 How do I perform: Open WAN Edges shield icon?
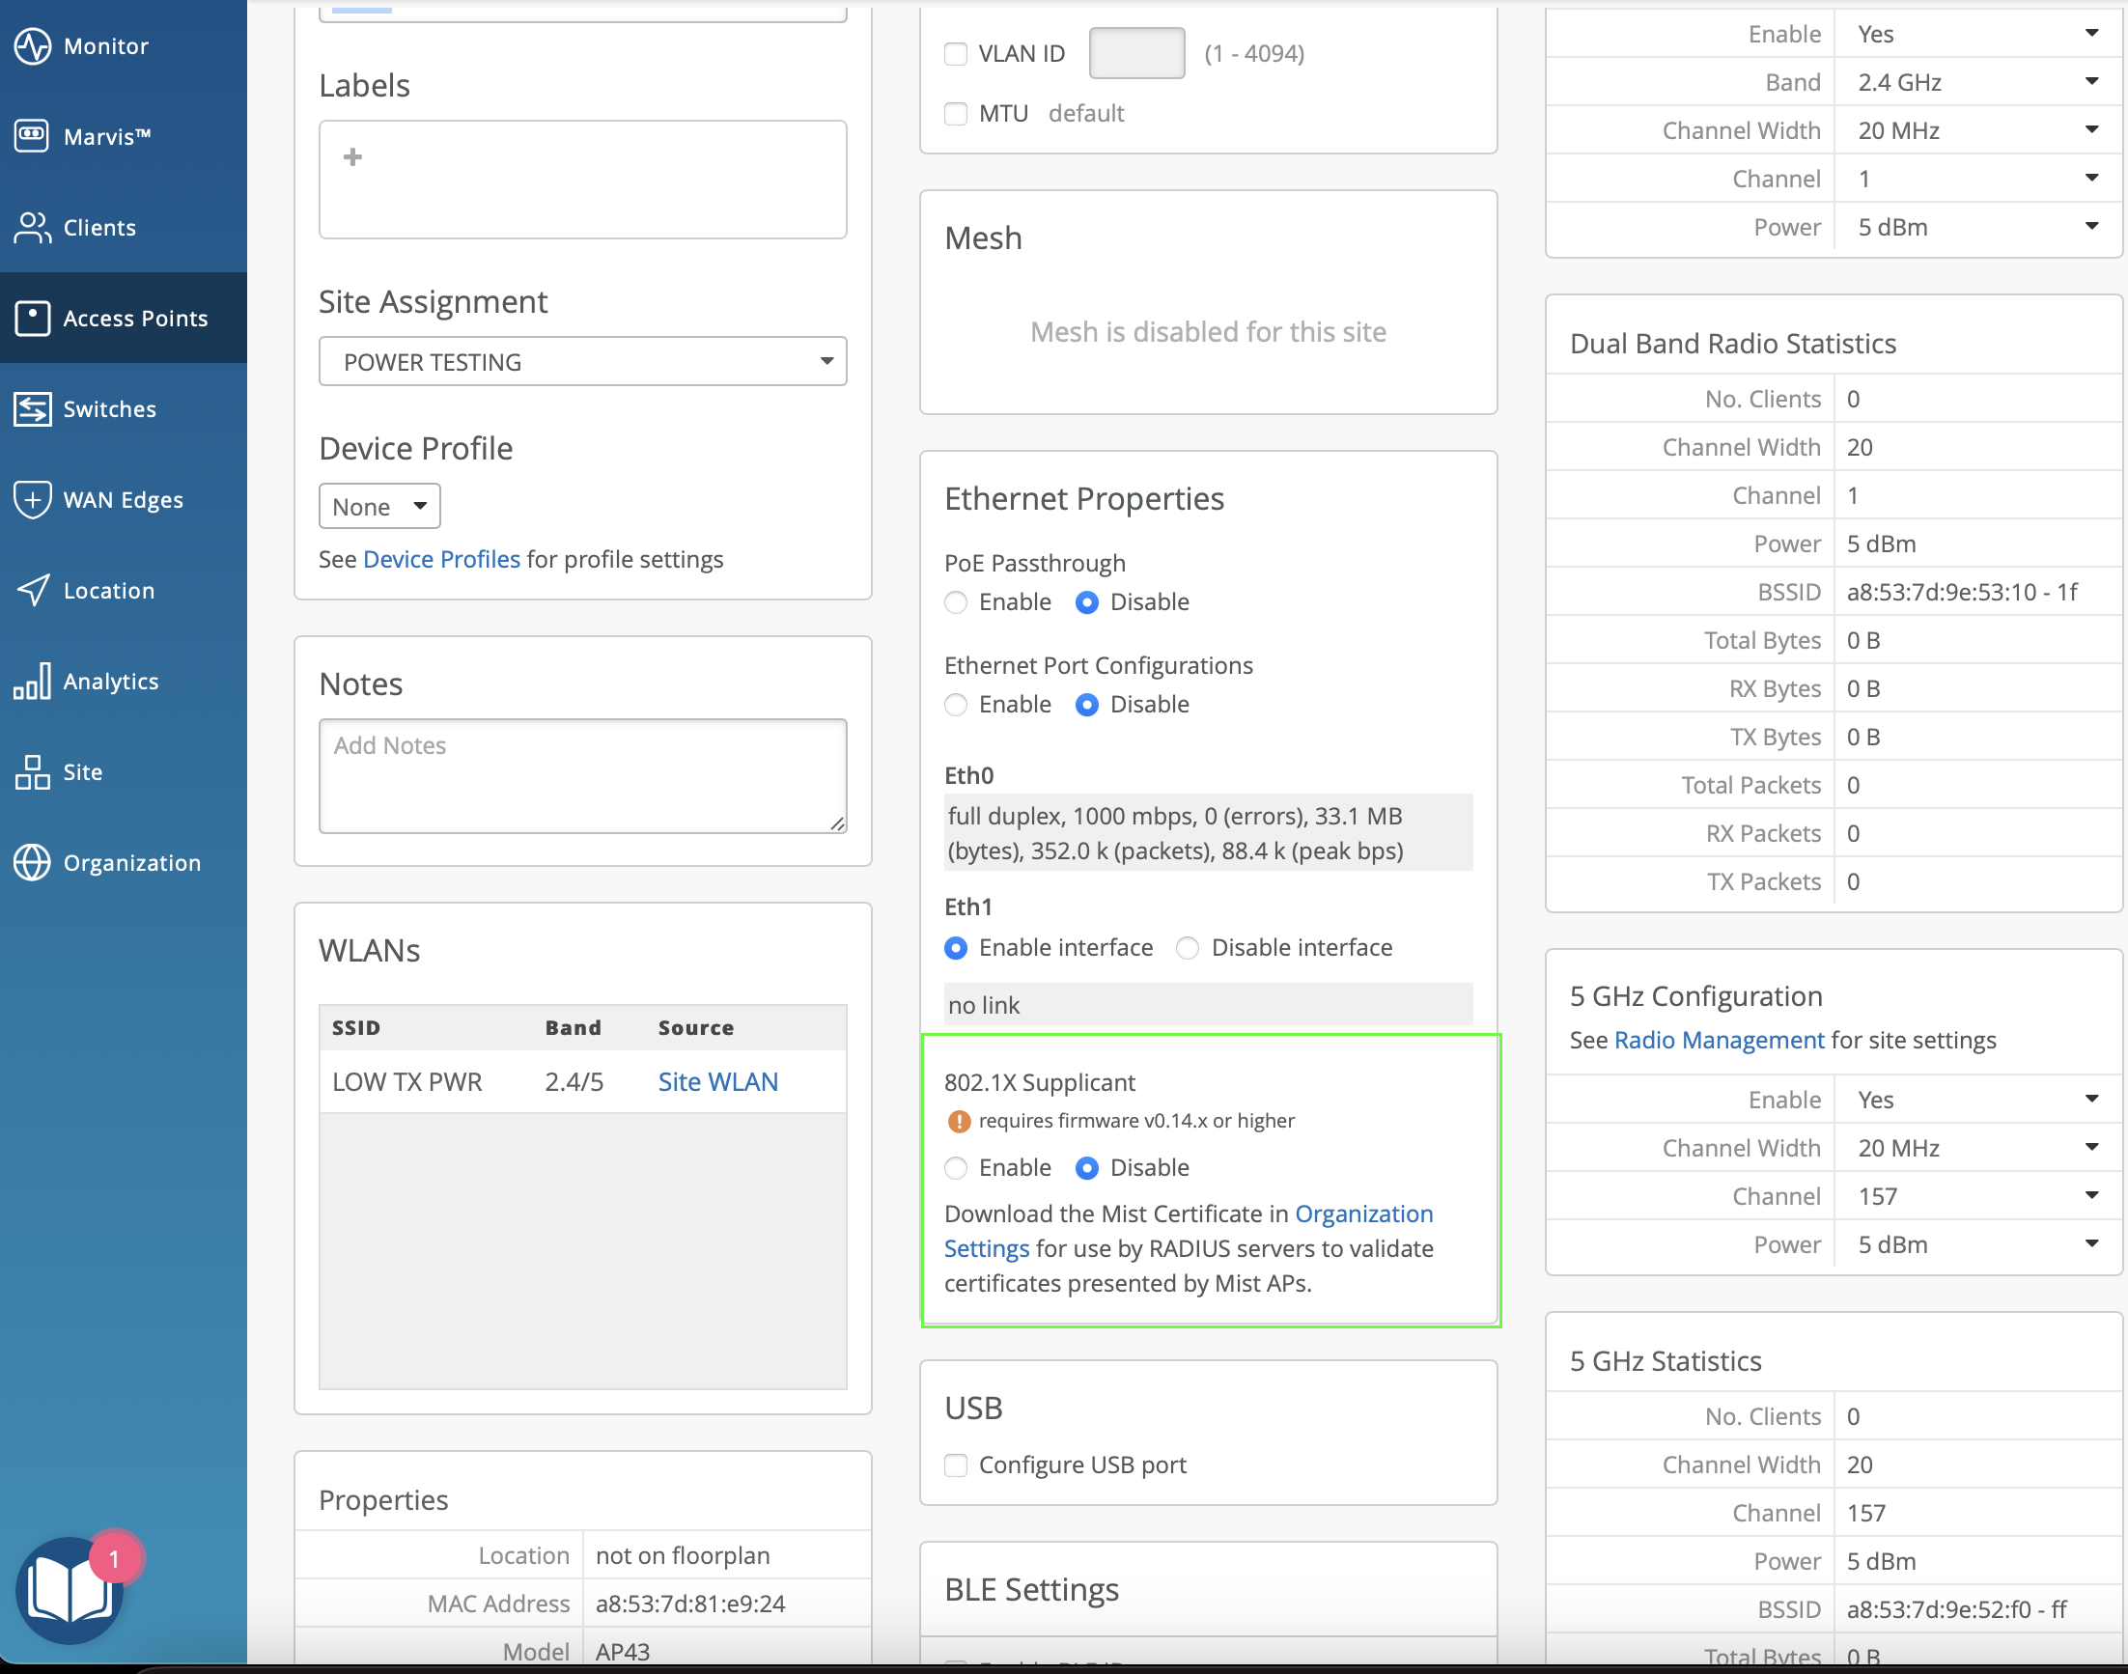tap(33, 500)
